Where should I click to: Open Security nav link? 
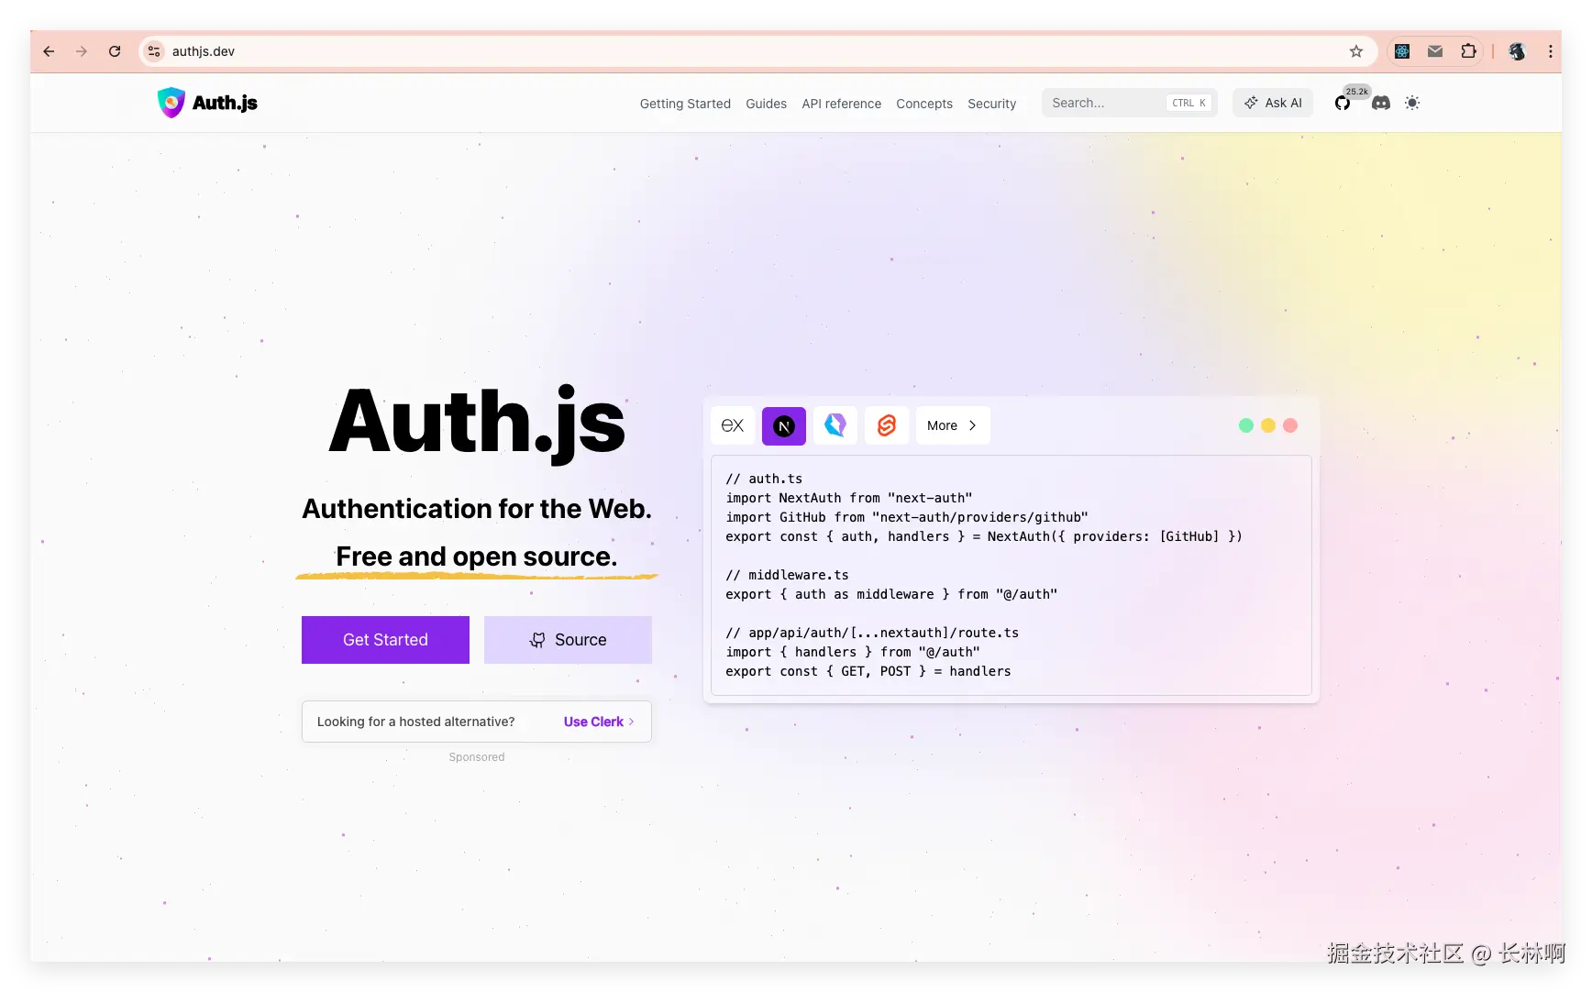pos(991,104)
